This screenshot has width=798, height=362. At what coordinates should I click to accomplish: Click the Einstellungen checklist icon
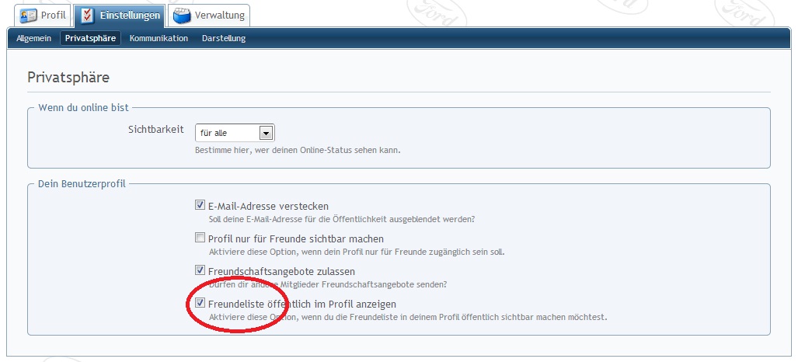tap(87, 15)
